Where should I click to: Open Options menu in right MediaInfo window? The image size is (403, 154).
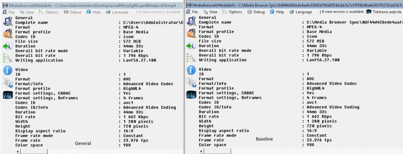pyautogui.click(x=232, y=12)
